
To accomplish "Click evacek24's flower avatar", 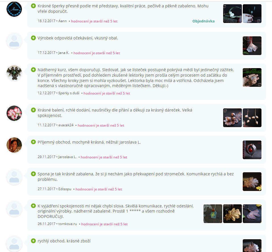I will [x=14, y=113].
